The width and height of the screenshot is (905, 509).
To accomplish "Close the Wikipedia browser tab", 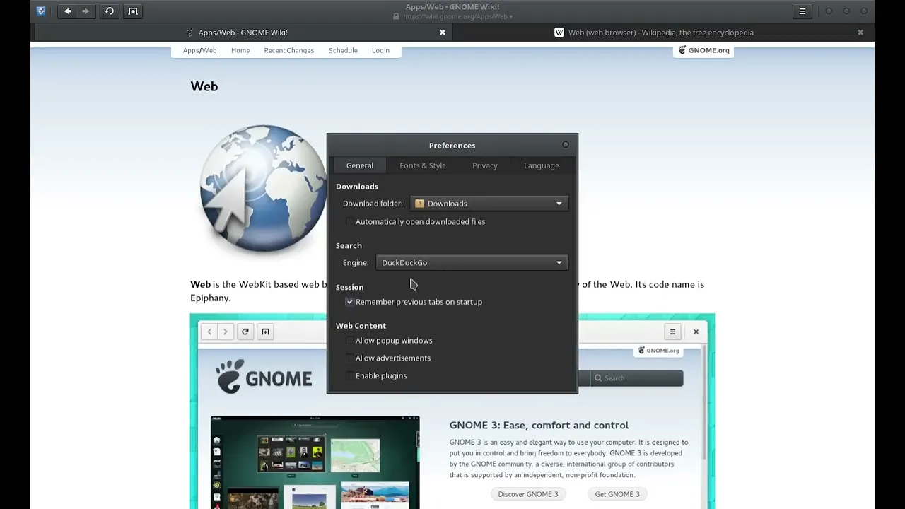I will point(860,33).
